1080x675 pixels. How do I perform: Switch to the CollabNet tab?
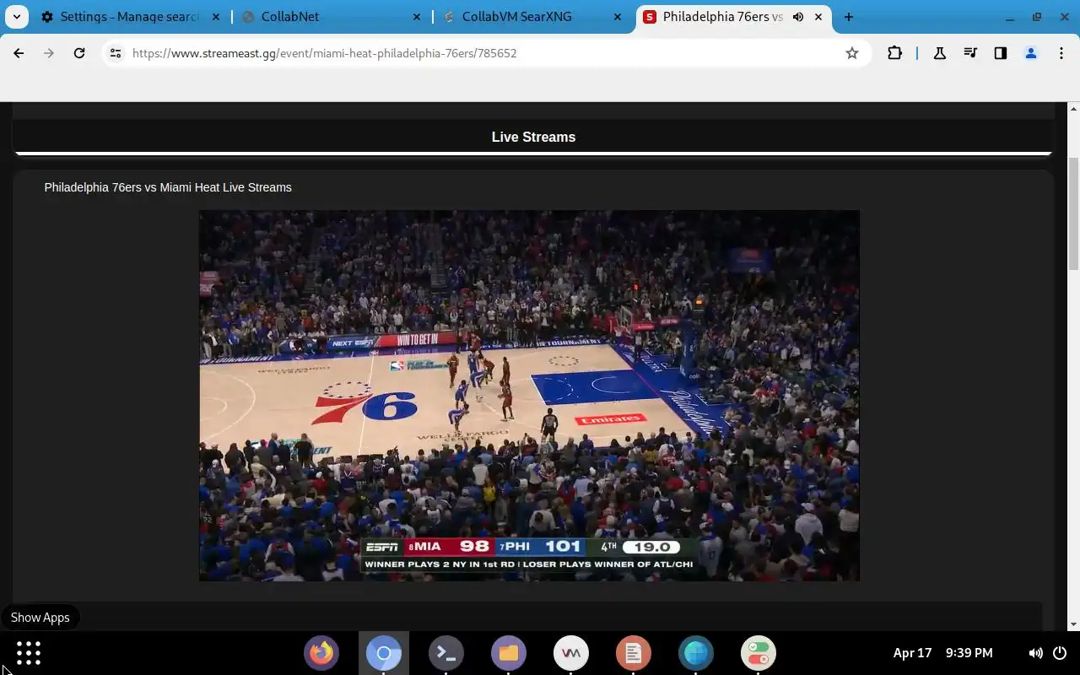pos(329,17)
